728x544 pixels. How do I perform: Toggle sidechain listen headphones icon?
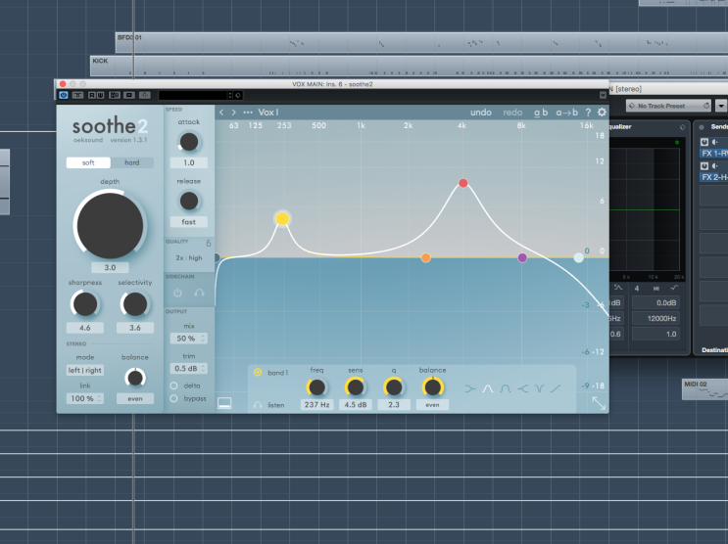pos(199,293)
